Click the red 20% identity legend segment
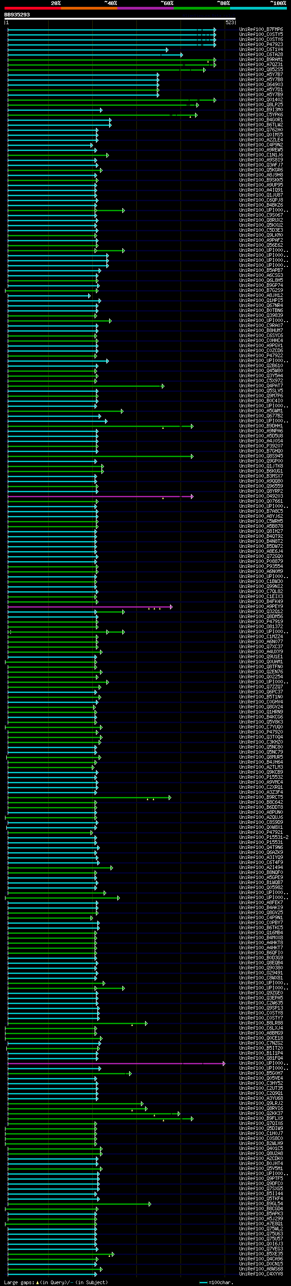 point(32,8)
